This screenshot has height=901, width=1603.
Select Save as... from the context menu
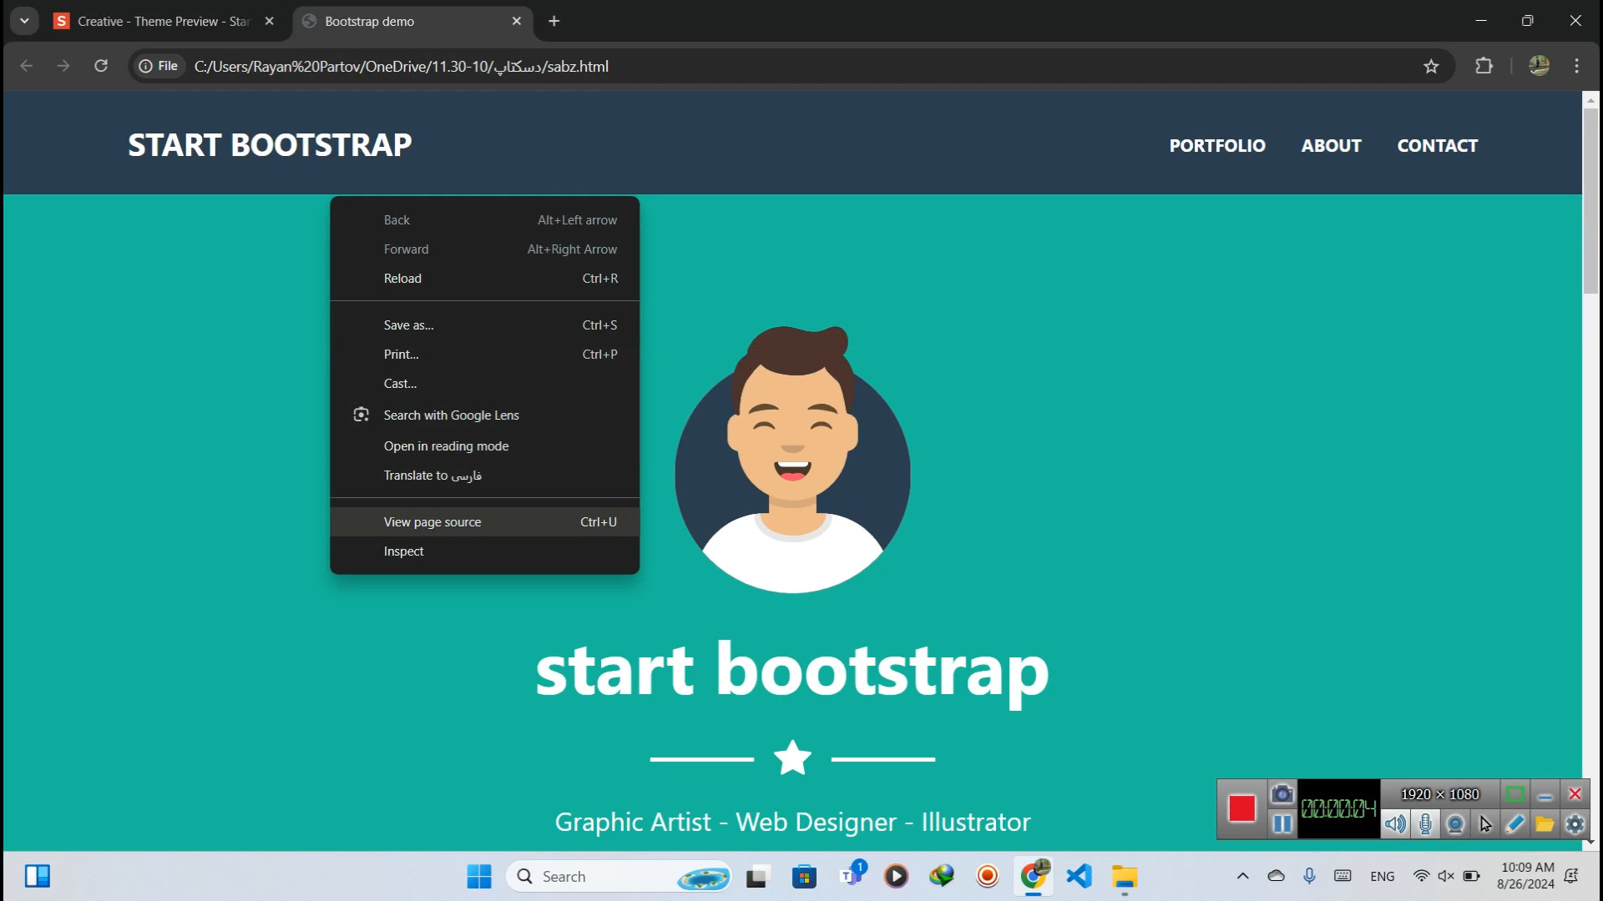[484, 325]
